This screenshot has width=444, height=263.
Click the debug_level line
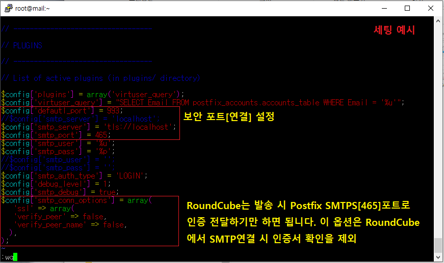[x=56, y=184]
